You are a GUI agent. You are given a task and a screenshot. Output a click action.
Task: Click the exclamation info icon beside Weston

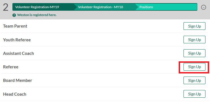coord(14,15)
